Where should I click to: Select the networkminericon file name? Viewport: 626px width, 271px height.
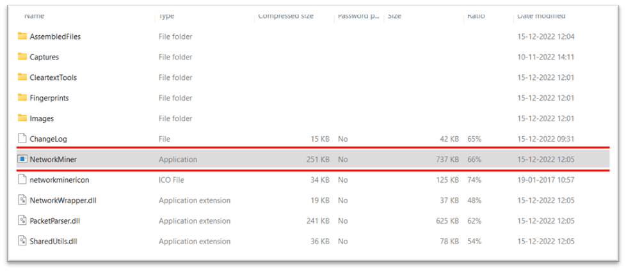click(x=60, y=180)
